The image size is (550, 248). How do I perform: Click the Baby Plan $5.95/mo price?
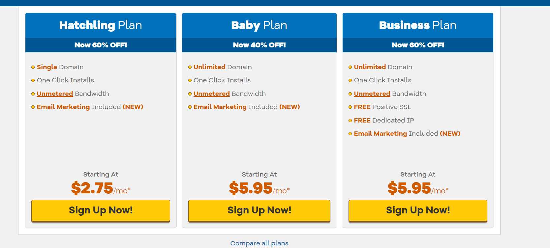(x=259, y=188)
